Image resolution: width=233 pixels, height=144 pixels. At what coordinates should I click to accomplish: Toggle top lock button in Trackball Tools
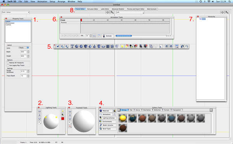click(x=70, y=111)
